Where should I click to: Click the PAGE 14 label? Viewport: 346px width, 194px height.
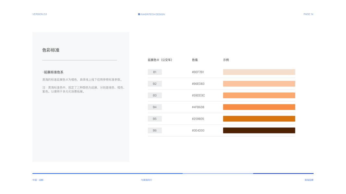[308, 14]
